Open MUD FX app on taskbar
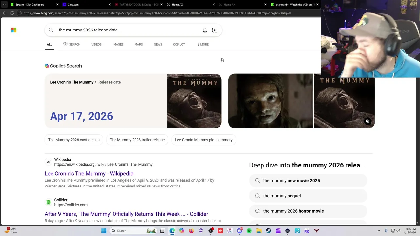Viewport: 420px width, 236px height. pos(307,231)
